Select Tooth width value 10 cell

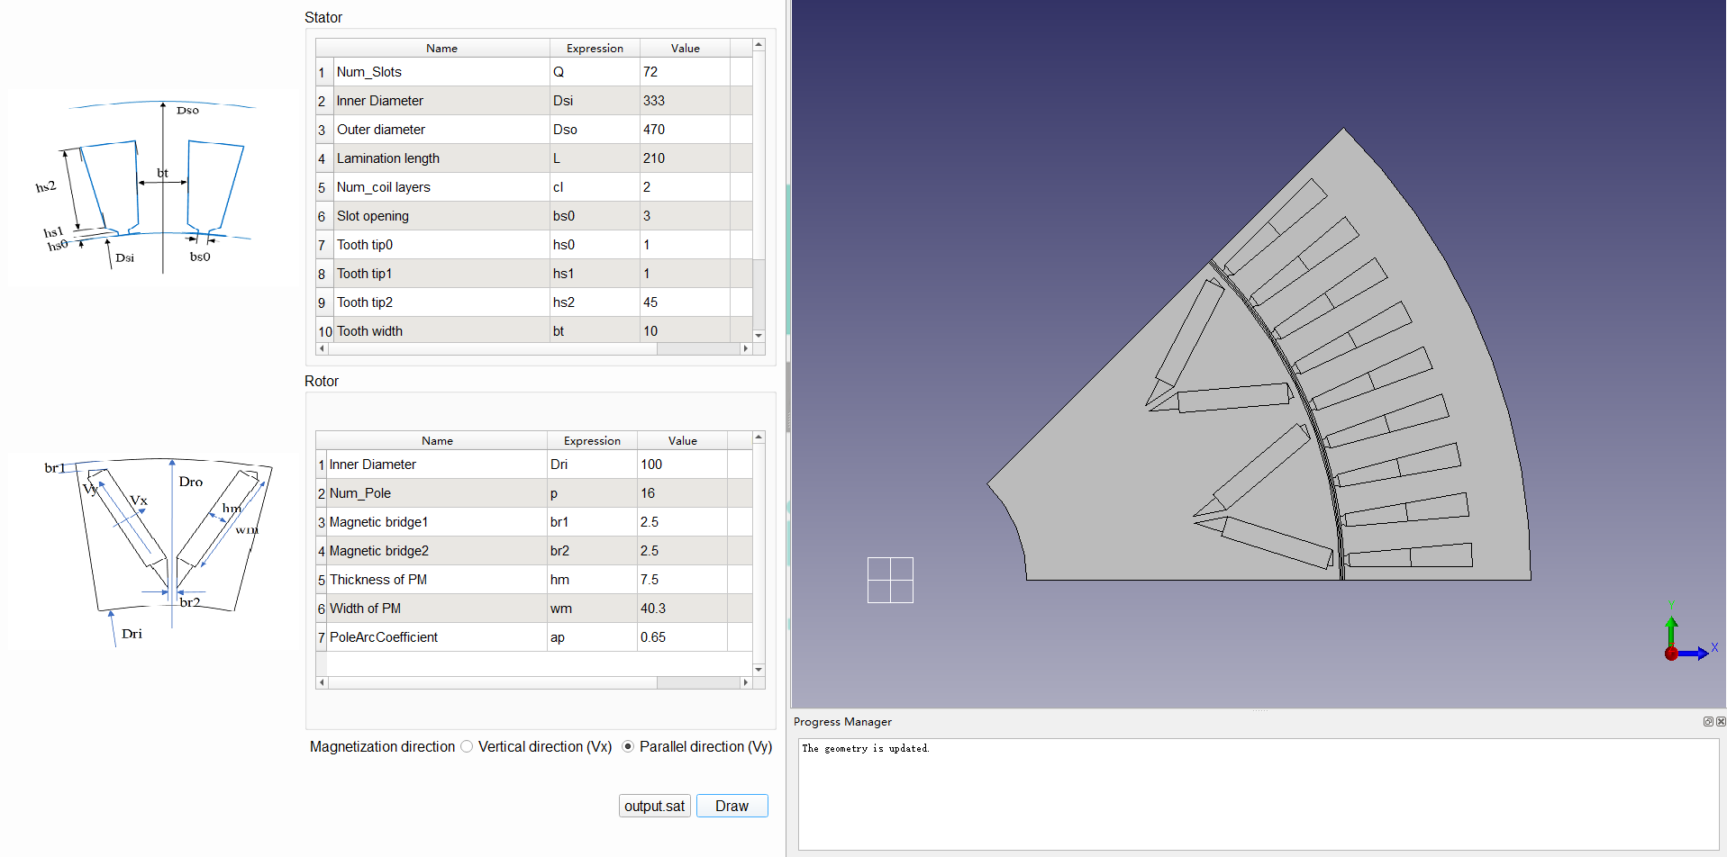coord(685,330)
